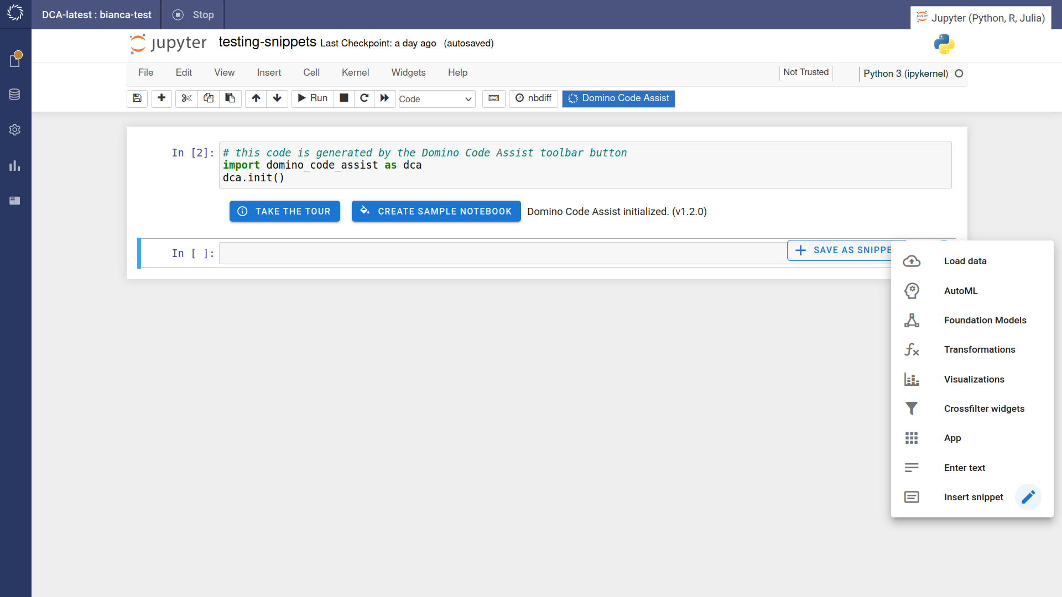
Task: Save notebook with the floppy disk icon
Action: 137,98
